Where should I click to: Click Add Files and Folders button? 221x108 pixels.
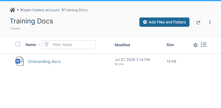coord(164,22)
